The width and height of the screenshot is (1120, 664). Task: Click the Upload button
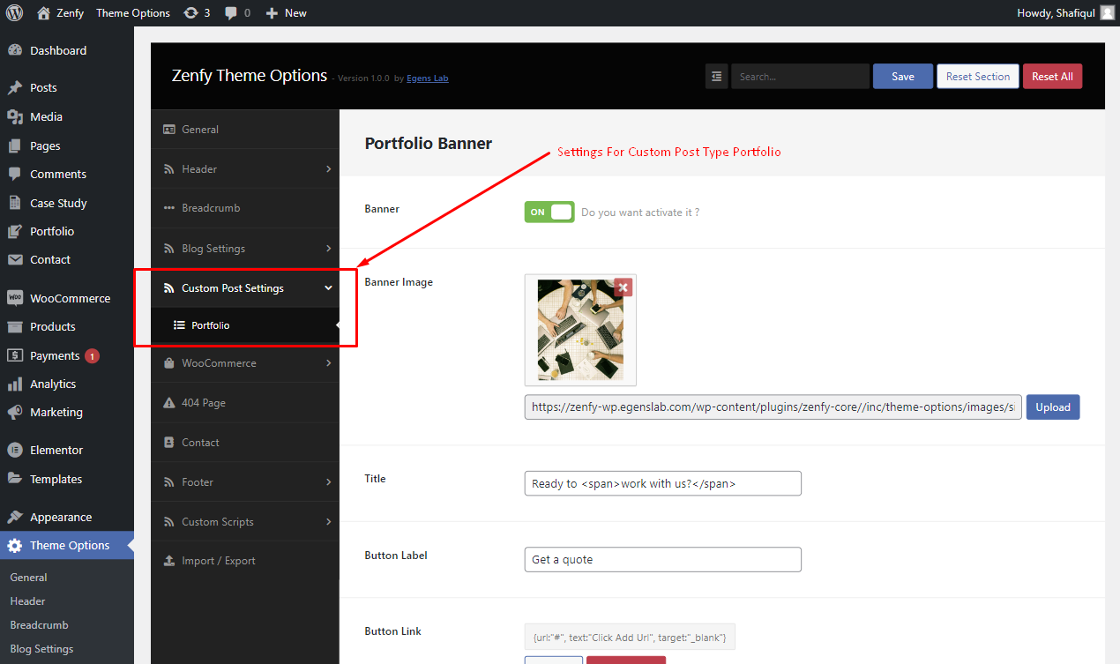(x=1053, y=407)
